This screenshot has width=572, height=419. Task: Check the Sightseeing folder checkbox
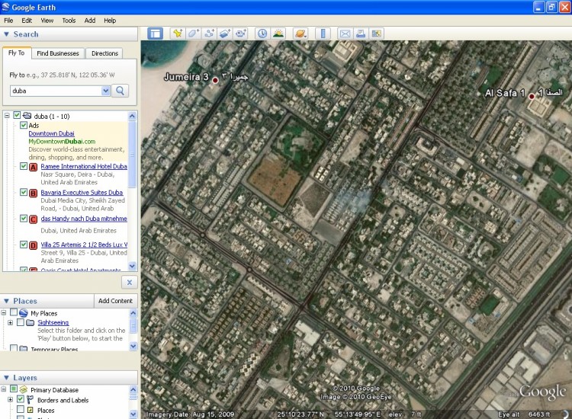tap(21, 322)
